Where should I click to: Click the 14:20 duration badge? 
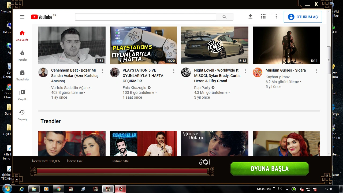pyautogui.click(x=170, y=61)
